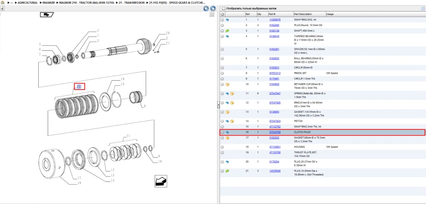426x204 pixels.
Task: Click '5/6 Speed' usage on HOUSING row
Action: point(332,147)
